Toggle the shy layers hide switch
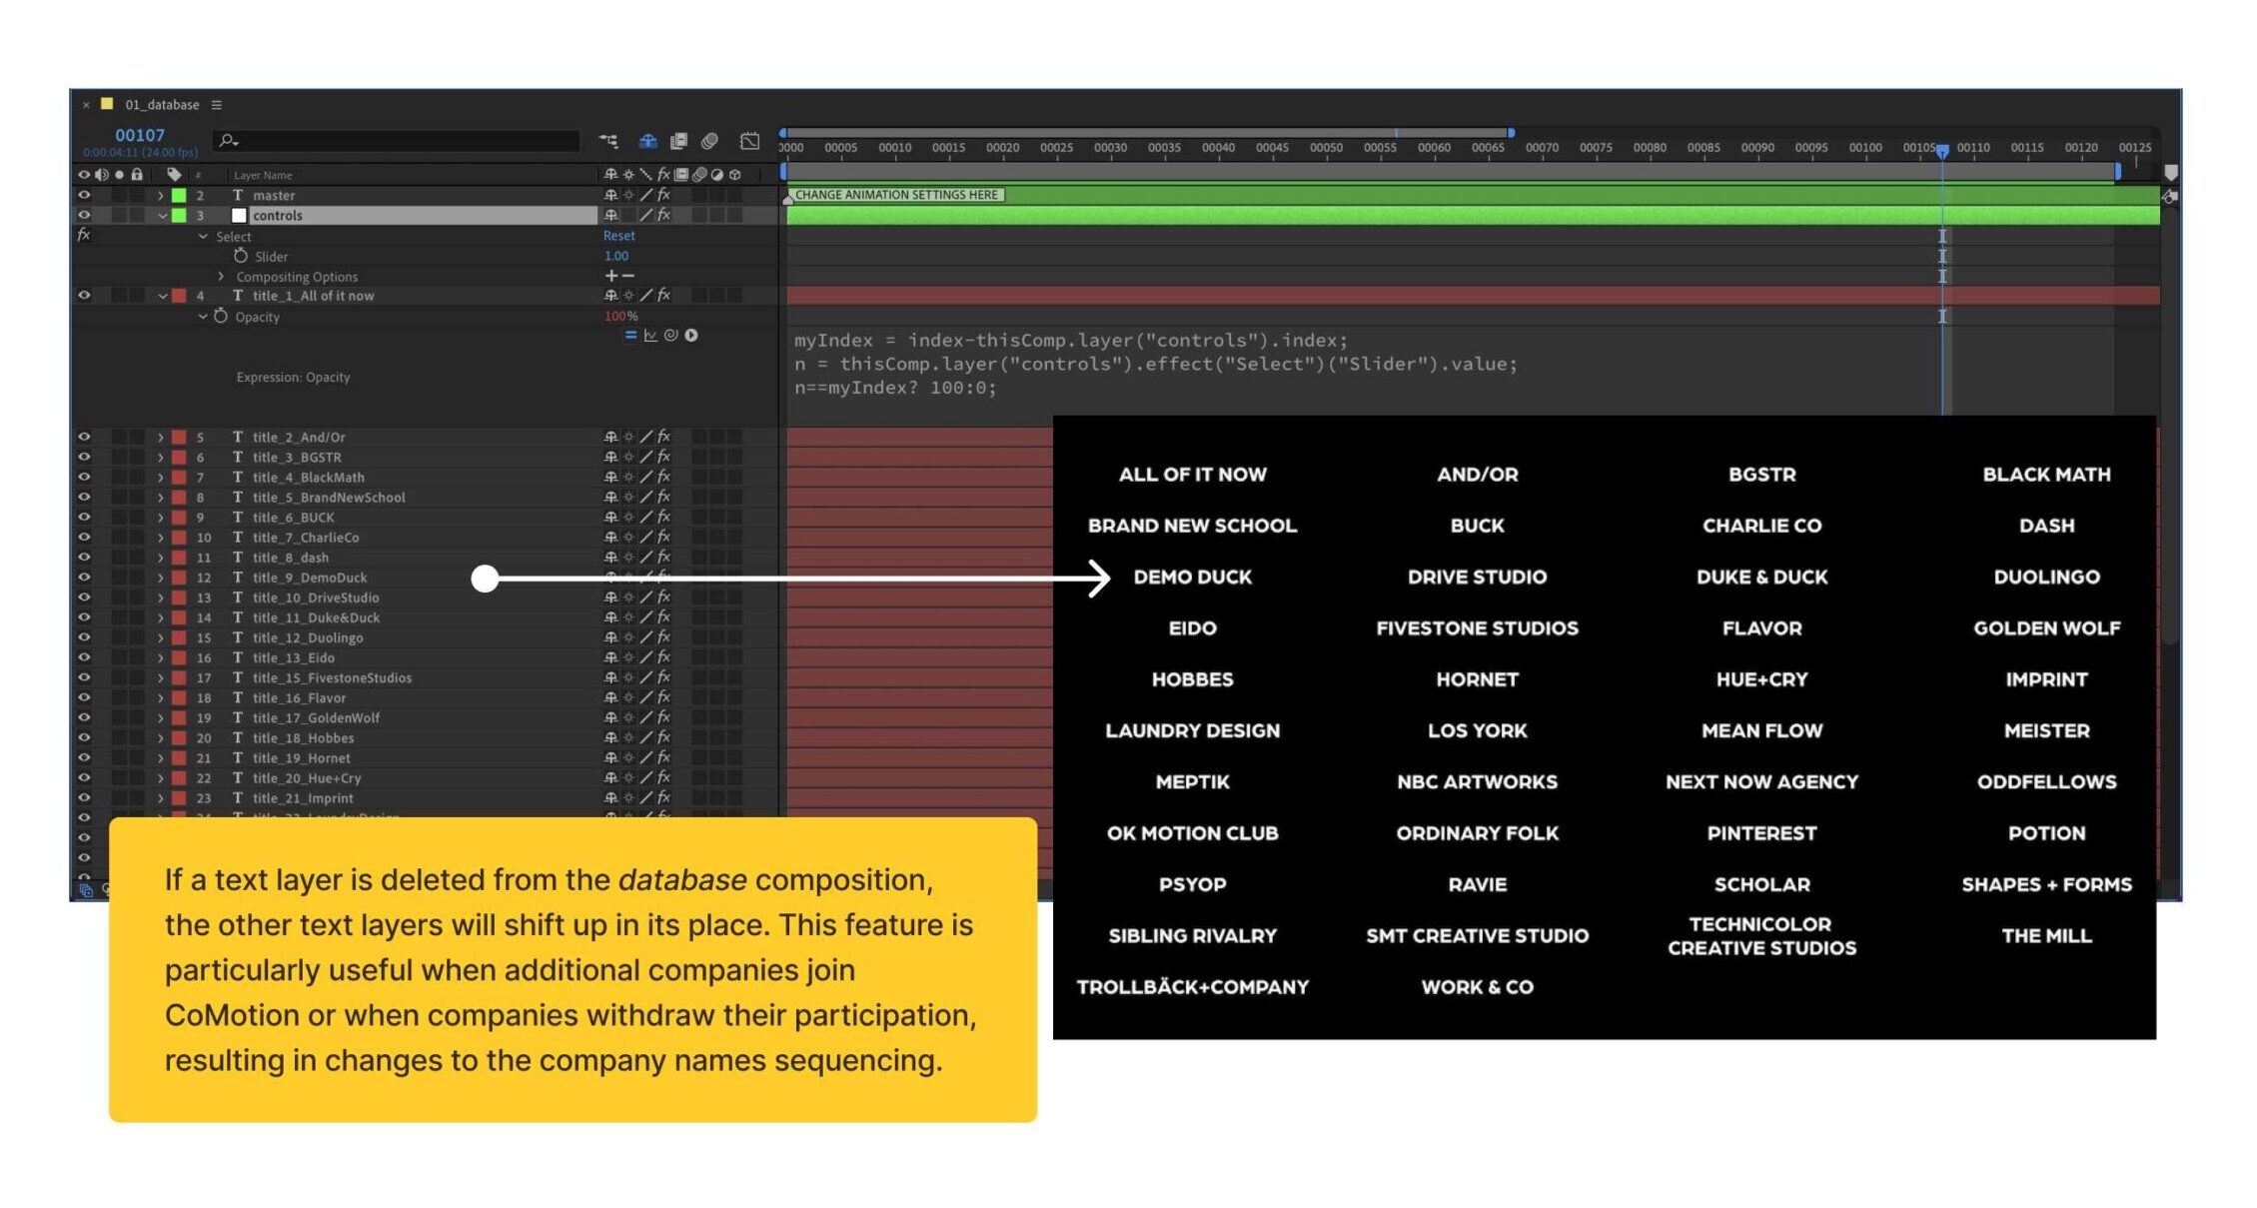 click(x=648, y=141)
